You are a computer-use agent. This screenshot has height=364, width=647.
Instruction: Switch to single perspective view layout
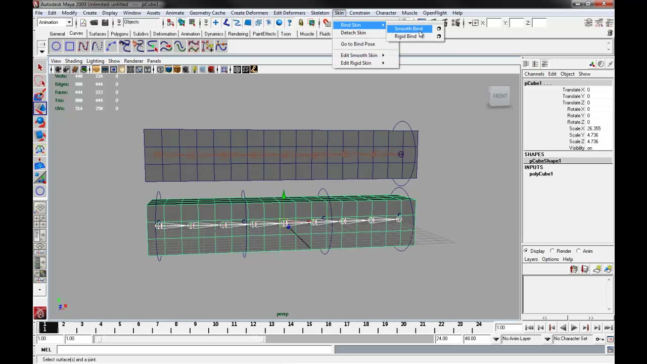(40, 208)
